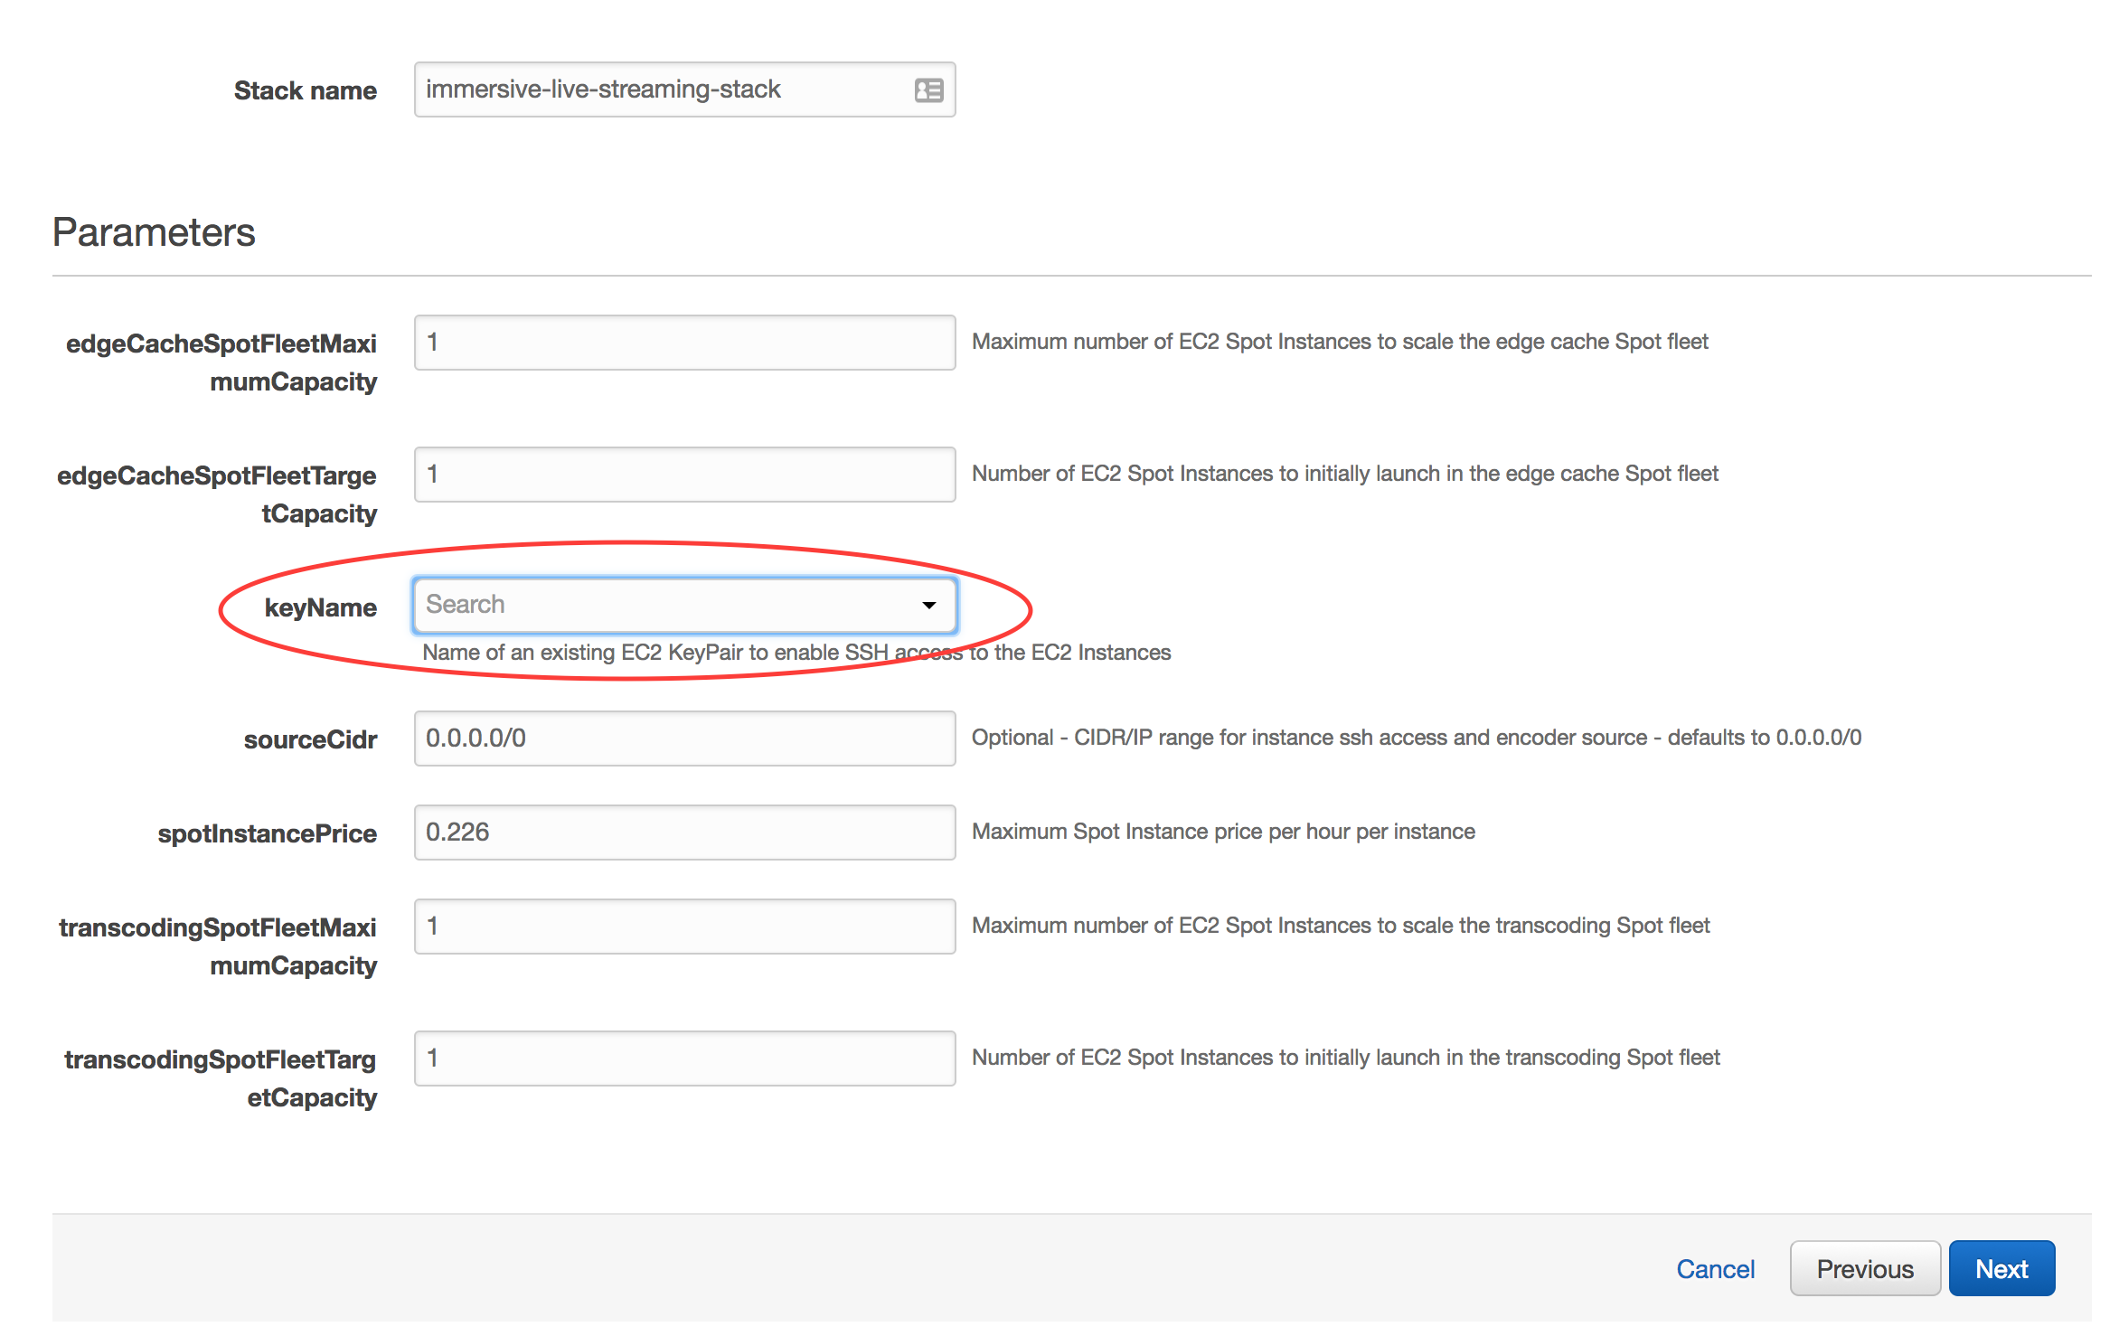Focus the edgeCacheSpotFleetMaximumCapacity field

684,343
